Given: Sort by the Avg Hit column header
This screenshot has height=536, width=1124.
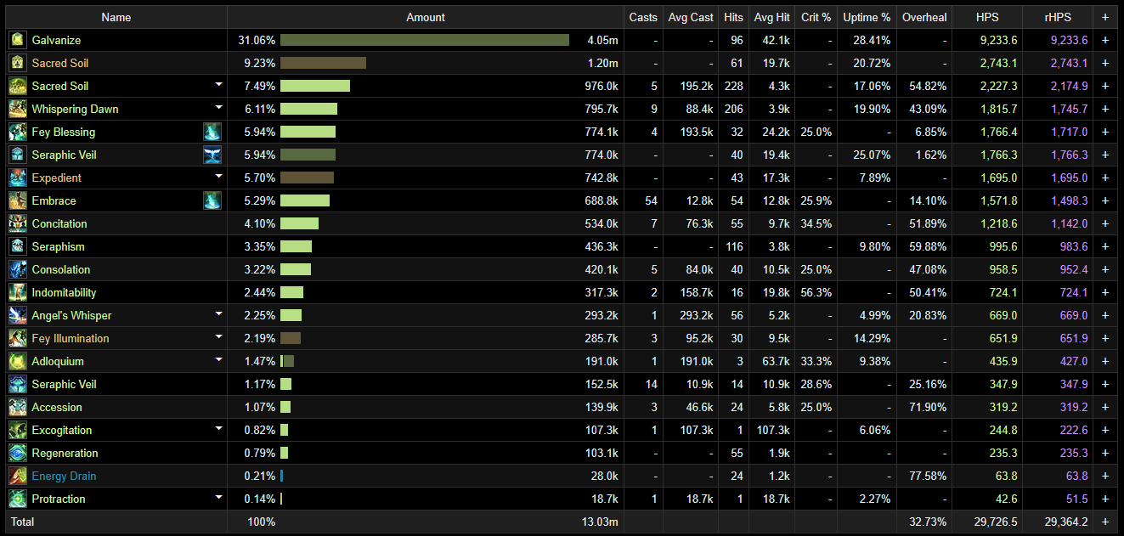Looking at the screenshot, I should 771,17.
